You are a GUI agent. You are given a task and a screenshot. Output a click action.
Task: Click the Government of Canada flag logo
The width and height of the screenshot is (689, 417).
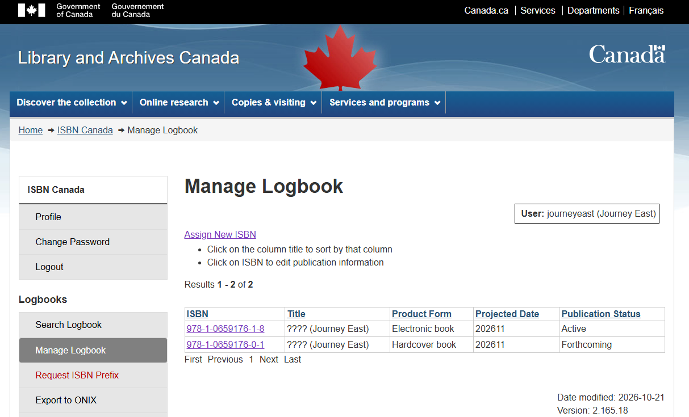click(x=31, y=10)
